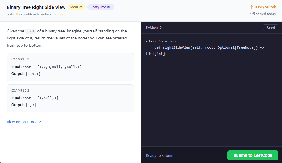
Task: Click the inline code word root in description
Action: coord(31,31)
